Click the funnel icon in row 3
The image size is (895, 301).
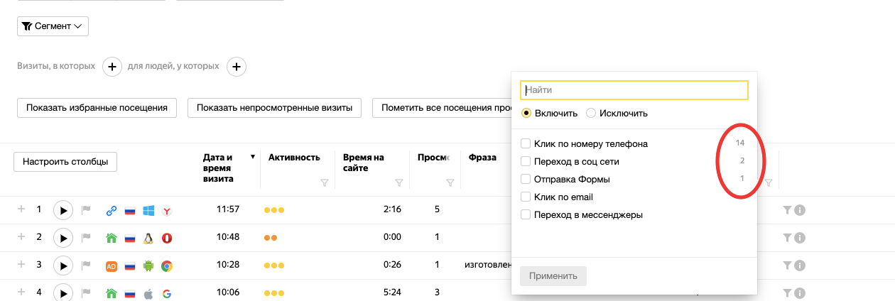(786, 266)
